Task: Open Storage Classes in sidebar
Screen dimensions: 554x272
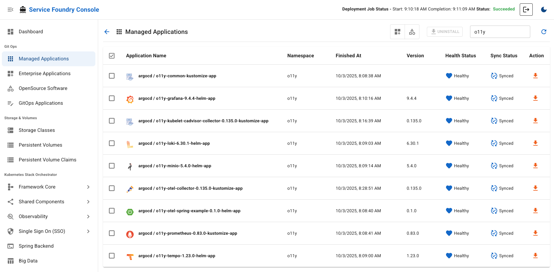Action: (x=49, y=130)
